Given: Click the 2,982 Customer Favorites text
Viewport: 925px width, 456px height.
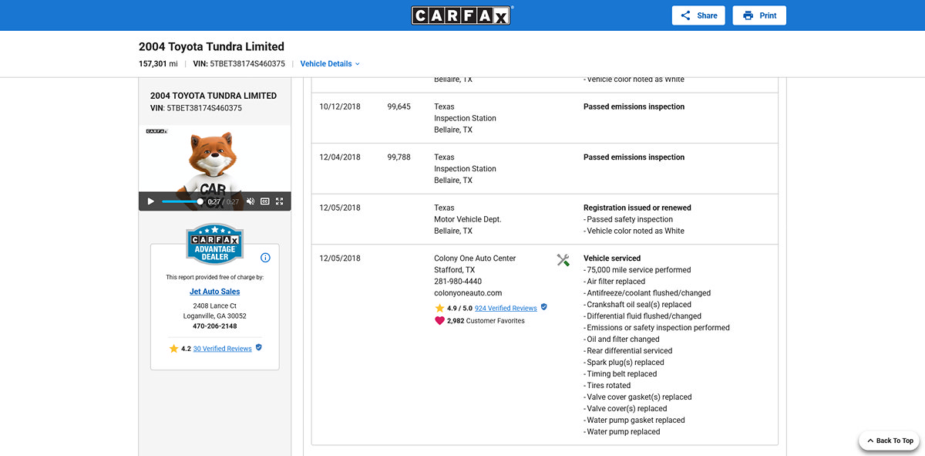Looking at the screenshot, I should point(486,321).
